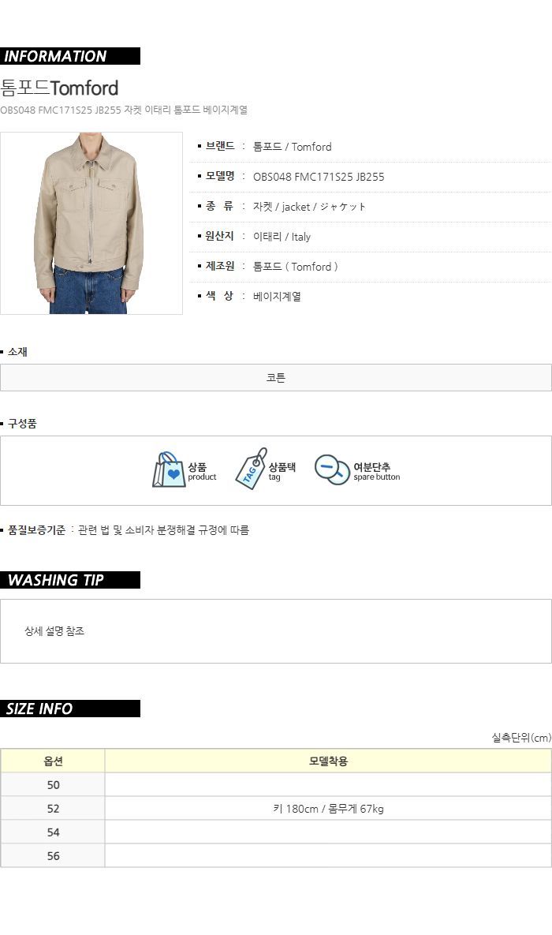Click the 모델착용 column header
The image size is (552, 935).
coord(328,761)
